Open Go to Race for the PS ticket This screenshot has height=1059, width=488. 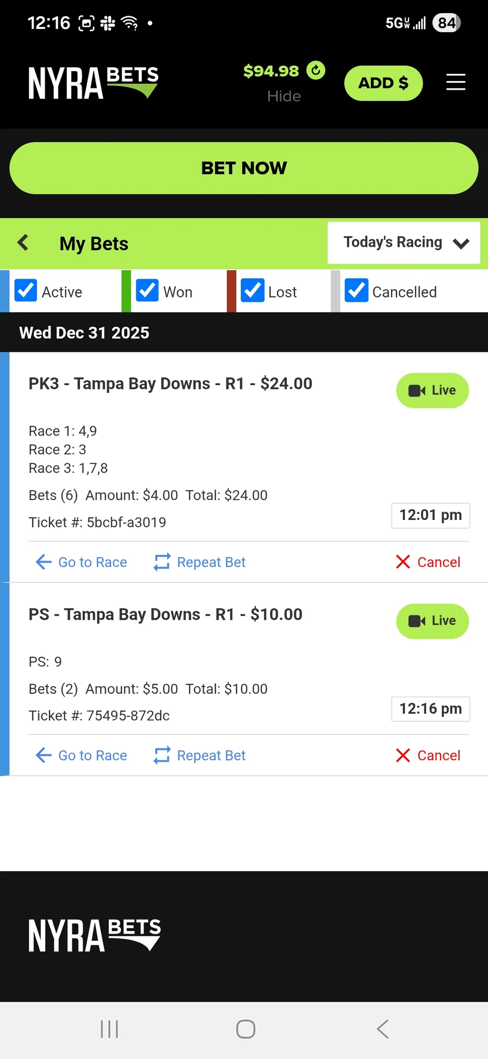pos(81,755)
